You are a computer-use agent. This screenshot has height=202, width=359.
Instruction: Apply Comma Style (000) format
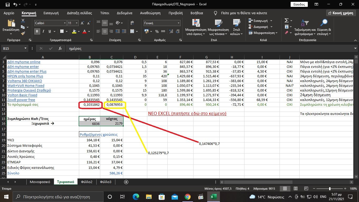[164, 31]
